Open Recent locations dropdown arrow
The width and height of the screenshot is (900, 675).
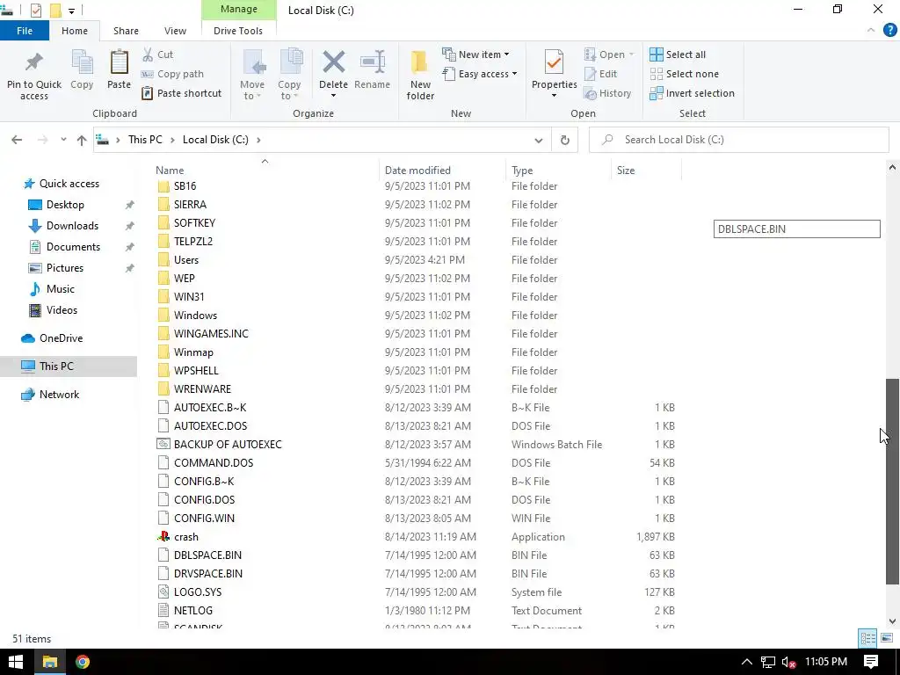tap(63, 140)
